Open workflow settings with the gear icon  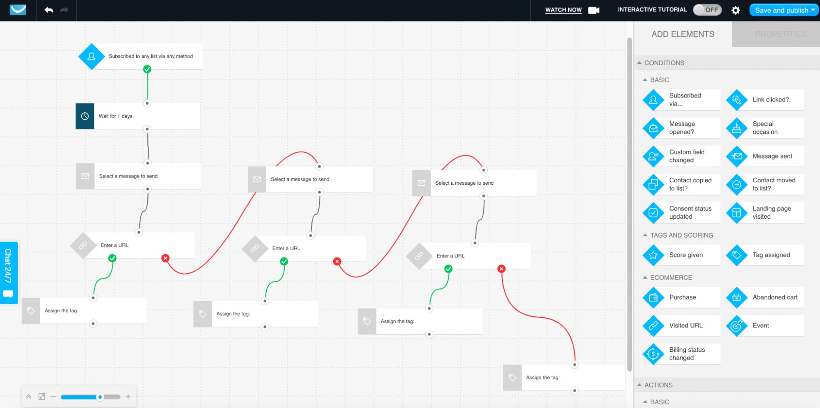point(735,10)
